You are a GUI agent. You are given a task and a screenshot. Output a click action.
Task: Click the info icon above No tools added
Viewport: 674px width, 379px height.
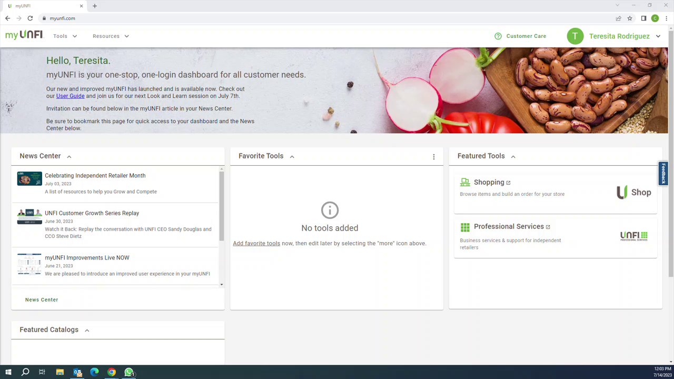(x=330, y=211)
